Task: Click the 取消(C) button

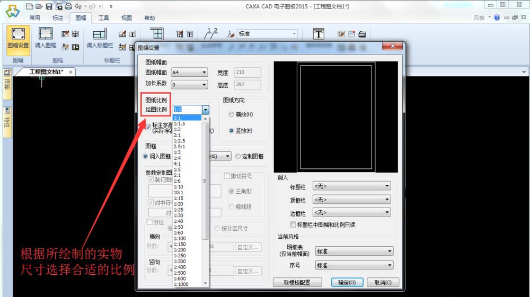Action: tap(383, 283)
